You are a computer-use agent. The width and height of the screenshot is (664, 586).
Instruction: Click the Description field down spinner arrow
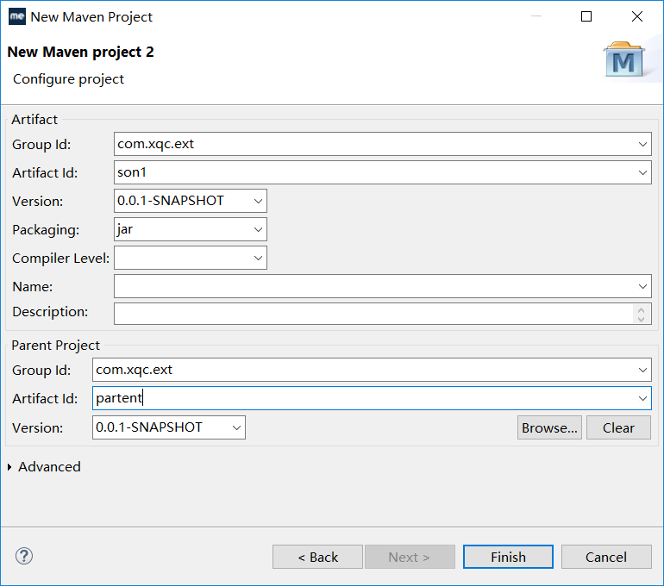click(x=641, y=319)
